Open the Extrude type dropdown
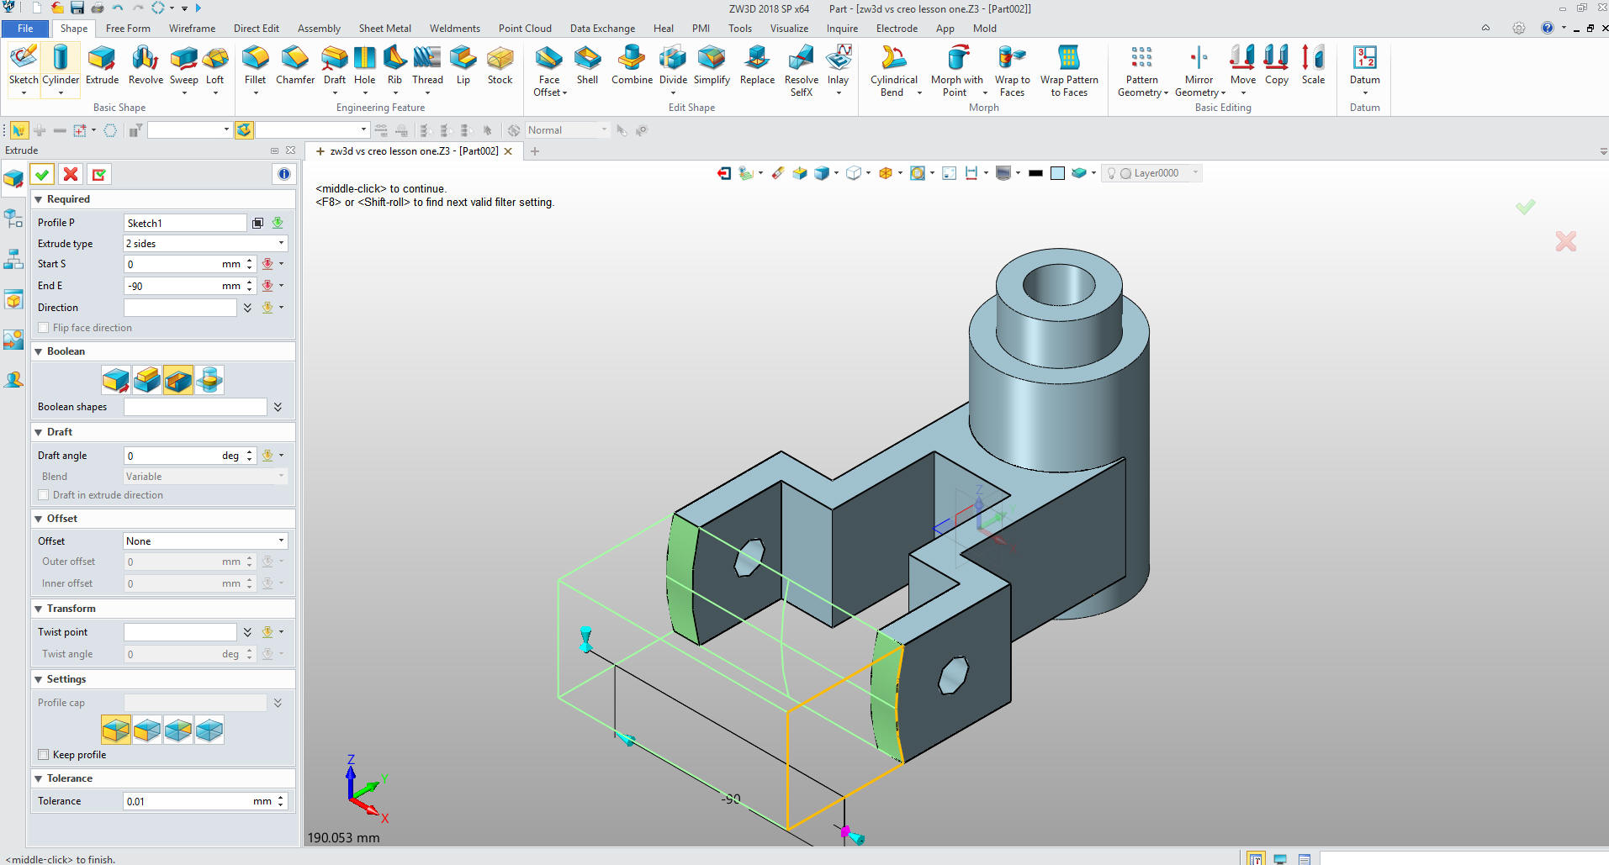This screenshot has height=865, width=1609. pyautogui.click(x=205, y=244)
